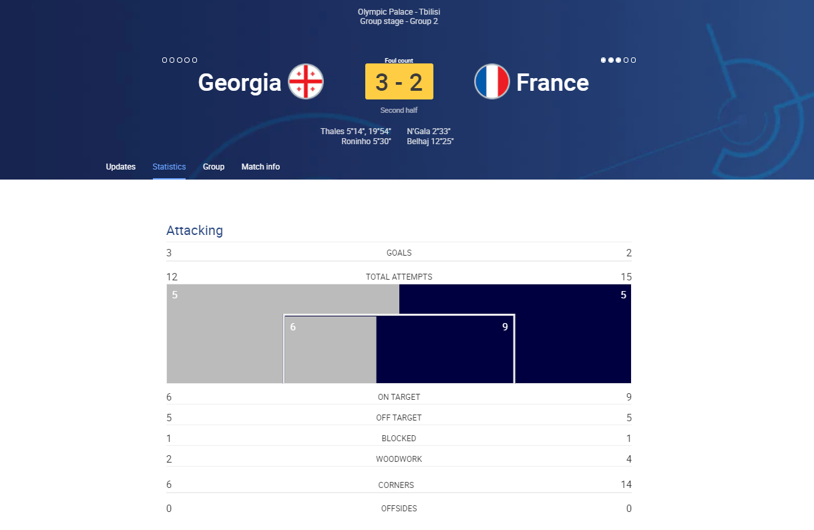Click scorer Roninho 5'30"

(x=366, y=142)
